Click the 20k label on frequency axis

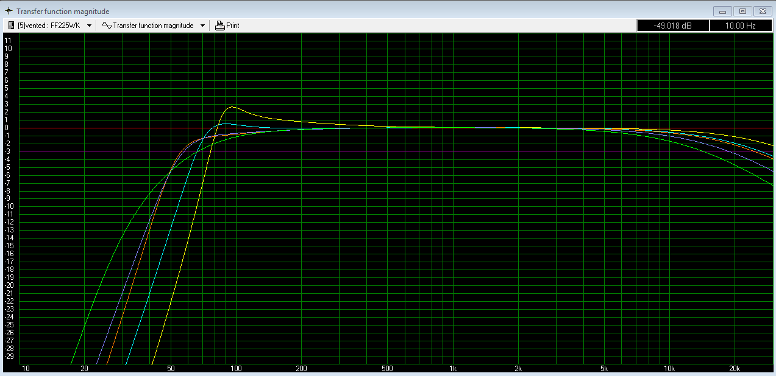735,369
